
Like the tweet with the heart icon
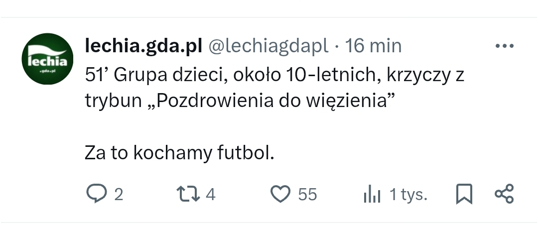[x=280, y=194]
